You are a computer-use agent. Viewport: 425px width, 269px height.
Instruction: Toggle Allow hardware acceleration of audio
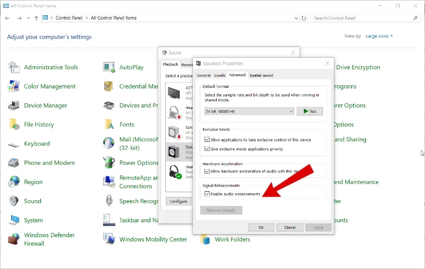[207, 171]
